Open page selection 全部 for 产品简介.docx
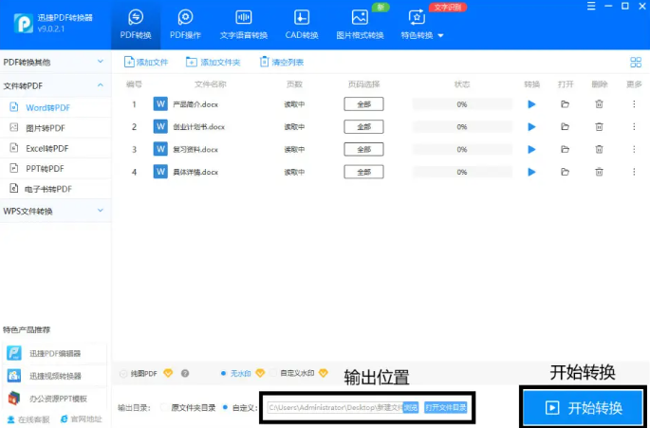 tap(363, 104)
